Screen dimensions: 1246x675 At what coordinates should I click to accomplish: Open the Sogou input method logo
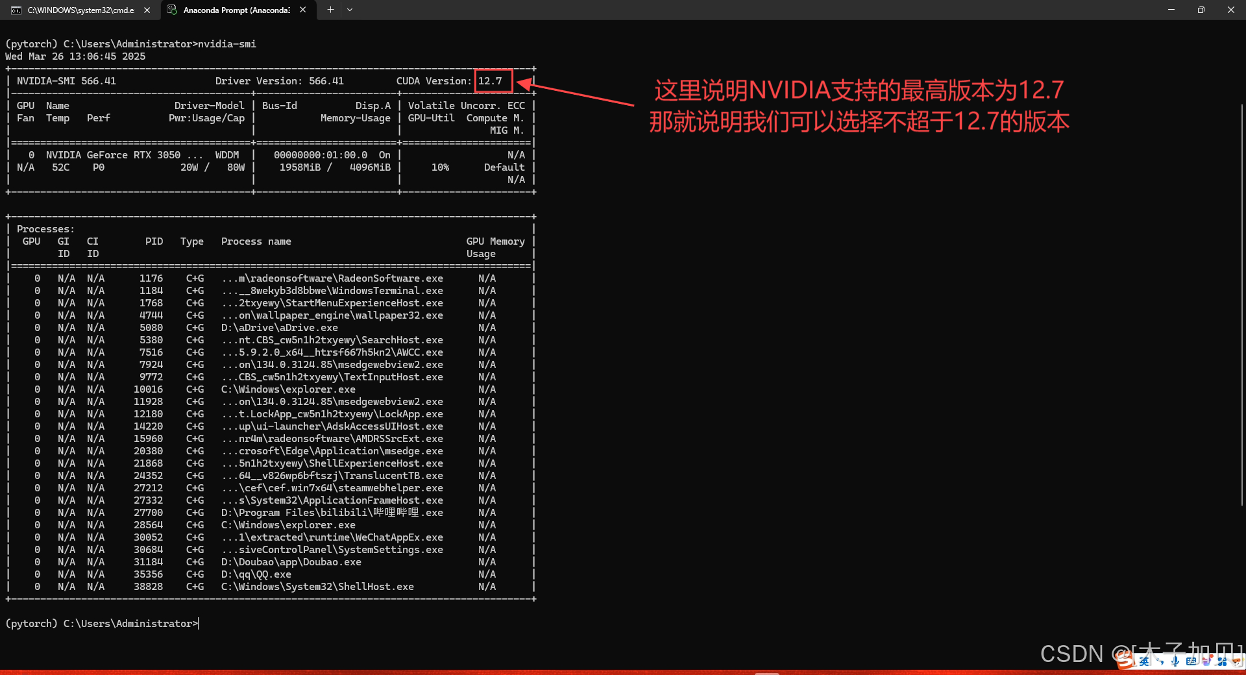pos(1126,661)
